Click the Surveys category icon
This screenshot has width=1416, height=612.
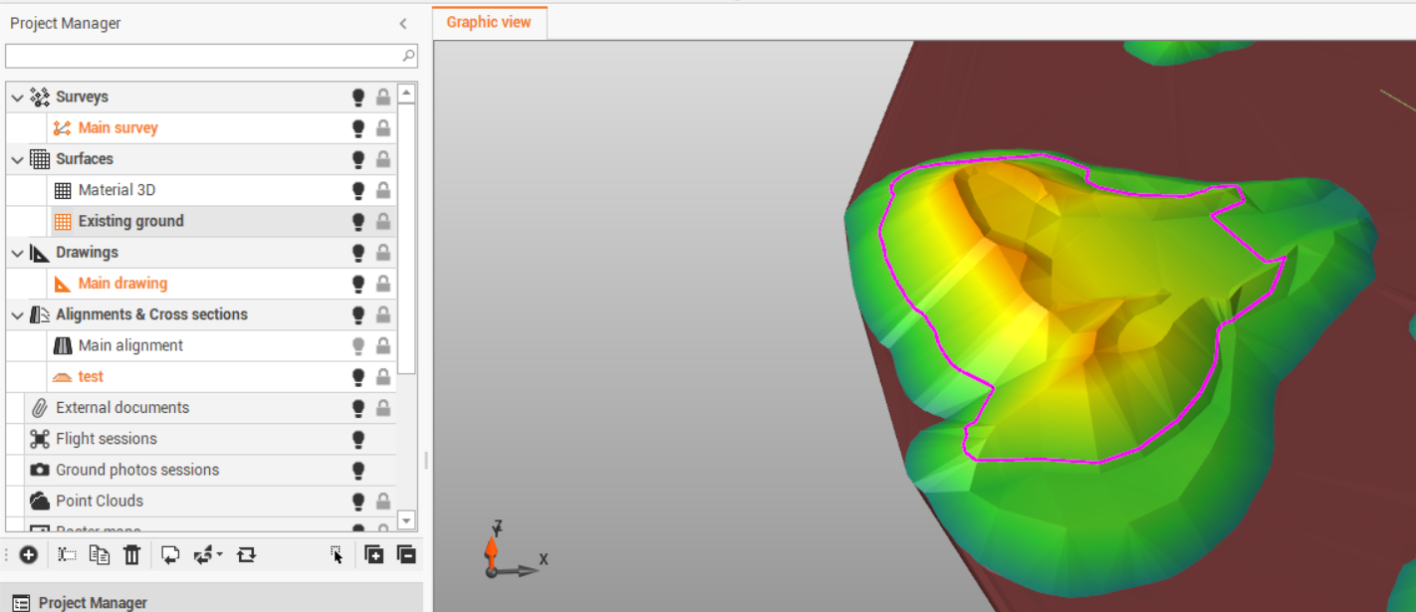pos(40,97)
